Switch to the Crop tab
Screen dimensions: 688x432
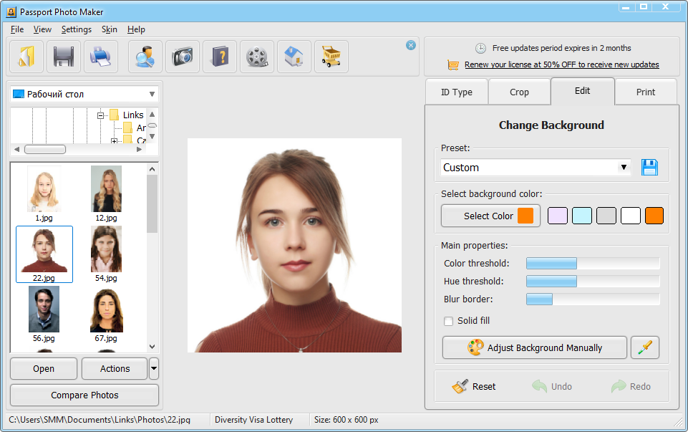coord(519,92)
